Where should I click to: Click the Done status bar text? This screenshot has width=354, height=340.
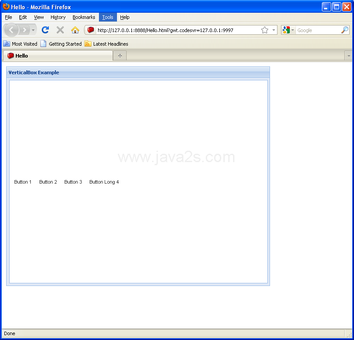coord(10,333)
